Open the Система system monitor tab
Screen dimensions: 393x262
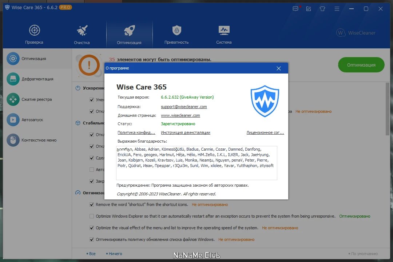224,35
